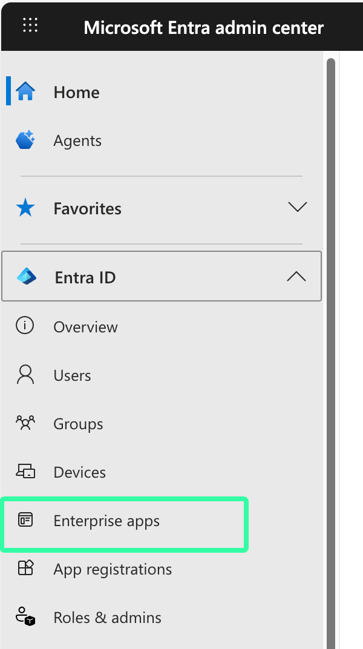Viewport: 363px width, 649px height.
Task: Click the Home house icon
Action: pos(25,92)
